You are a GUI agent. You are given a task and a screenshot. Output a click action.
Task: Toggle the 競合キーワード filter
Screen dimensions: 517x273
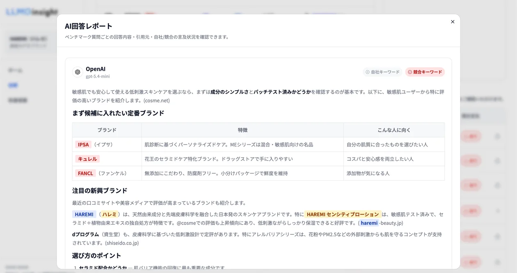pyautogui.click(x=425, y=72)
